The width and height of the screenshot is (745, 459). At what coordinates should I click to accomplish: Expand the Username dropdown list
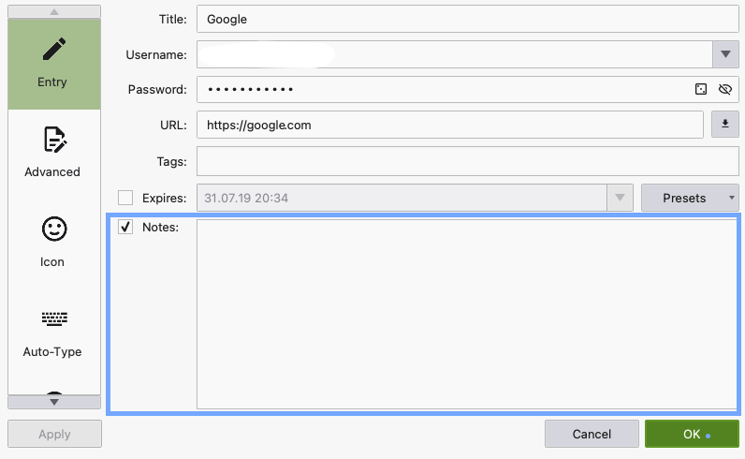(725, 54)
